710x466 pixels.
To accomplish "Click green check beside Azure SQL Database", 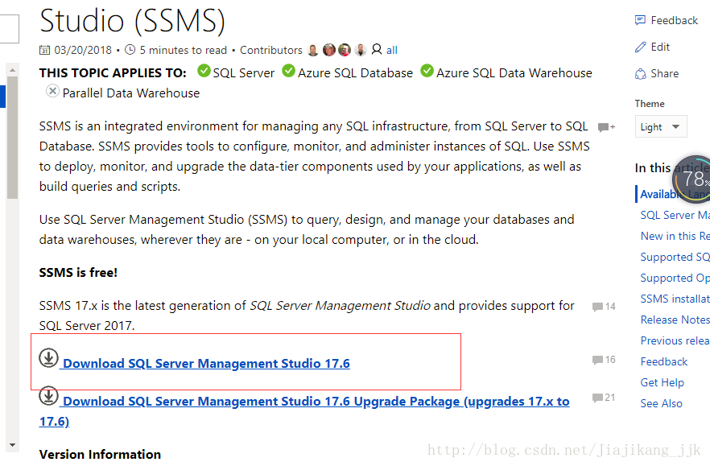I will 288,71.
